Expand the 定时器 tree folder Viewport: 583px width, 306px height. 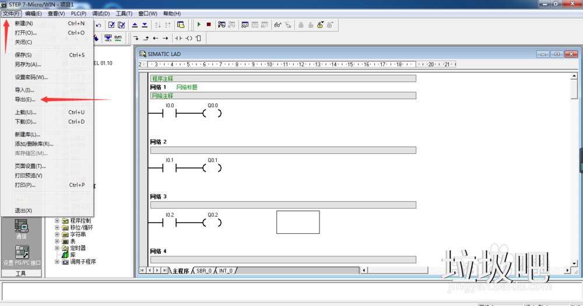point(57,248)
